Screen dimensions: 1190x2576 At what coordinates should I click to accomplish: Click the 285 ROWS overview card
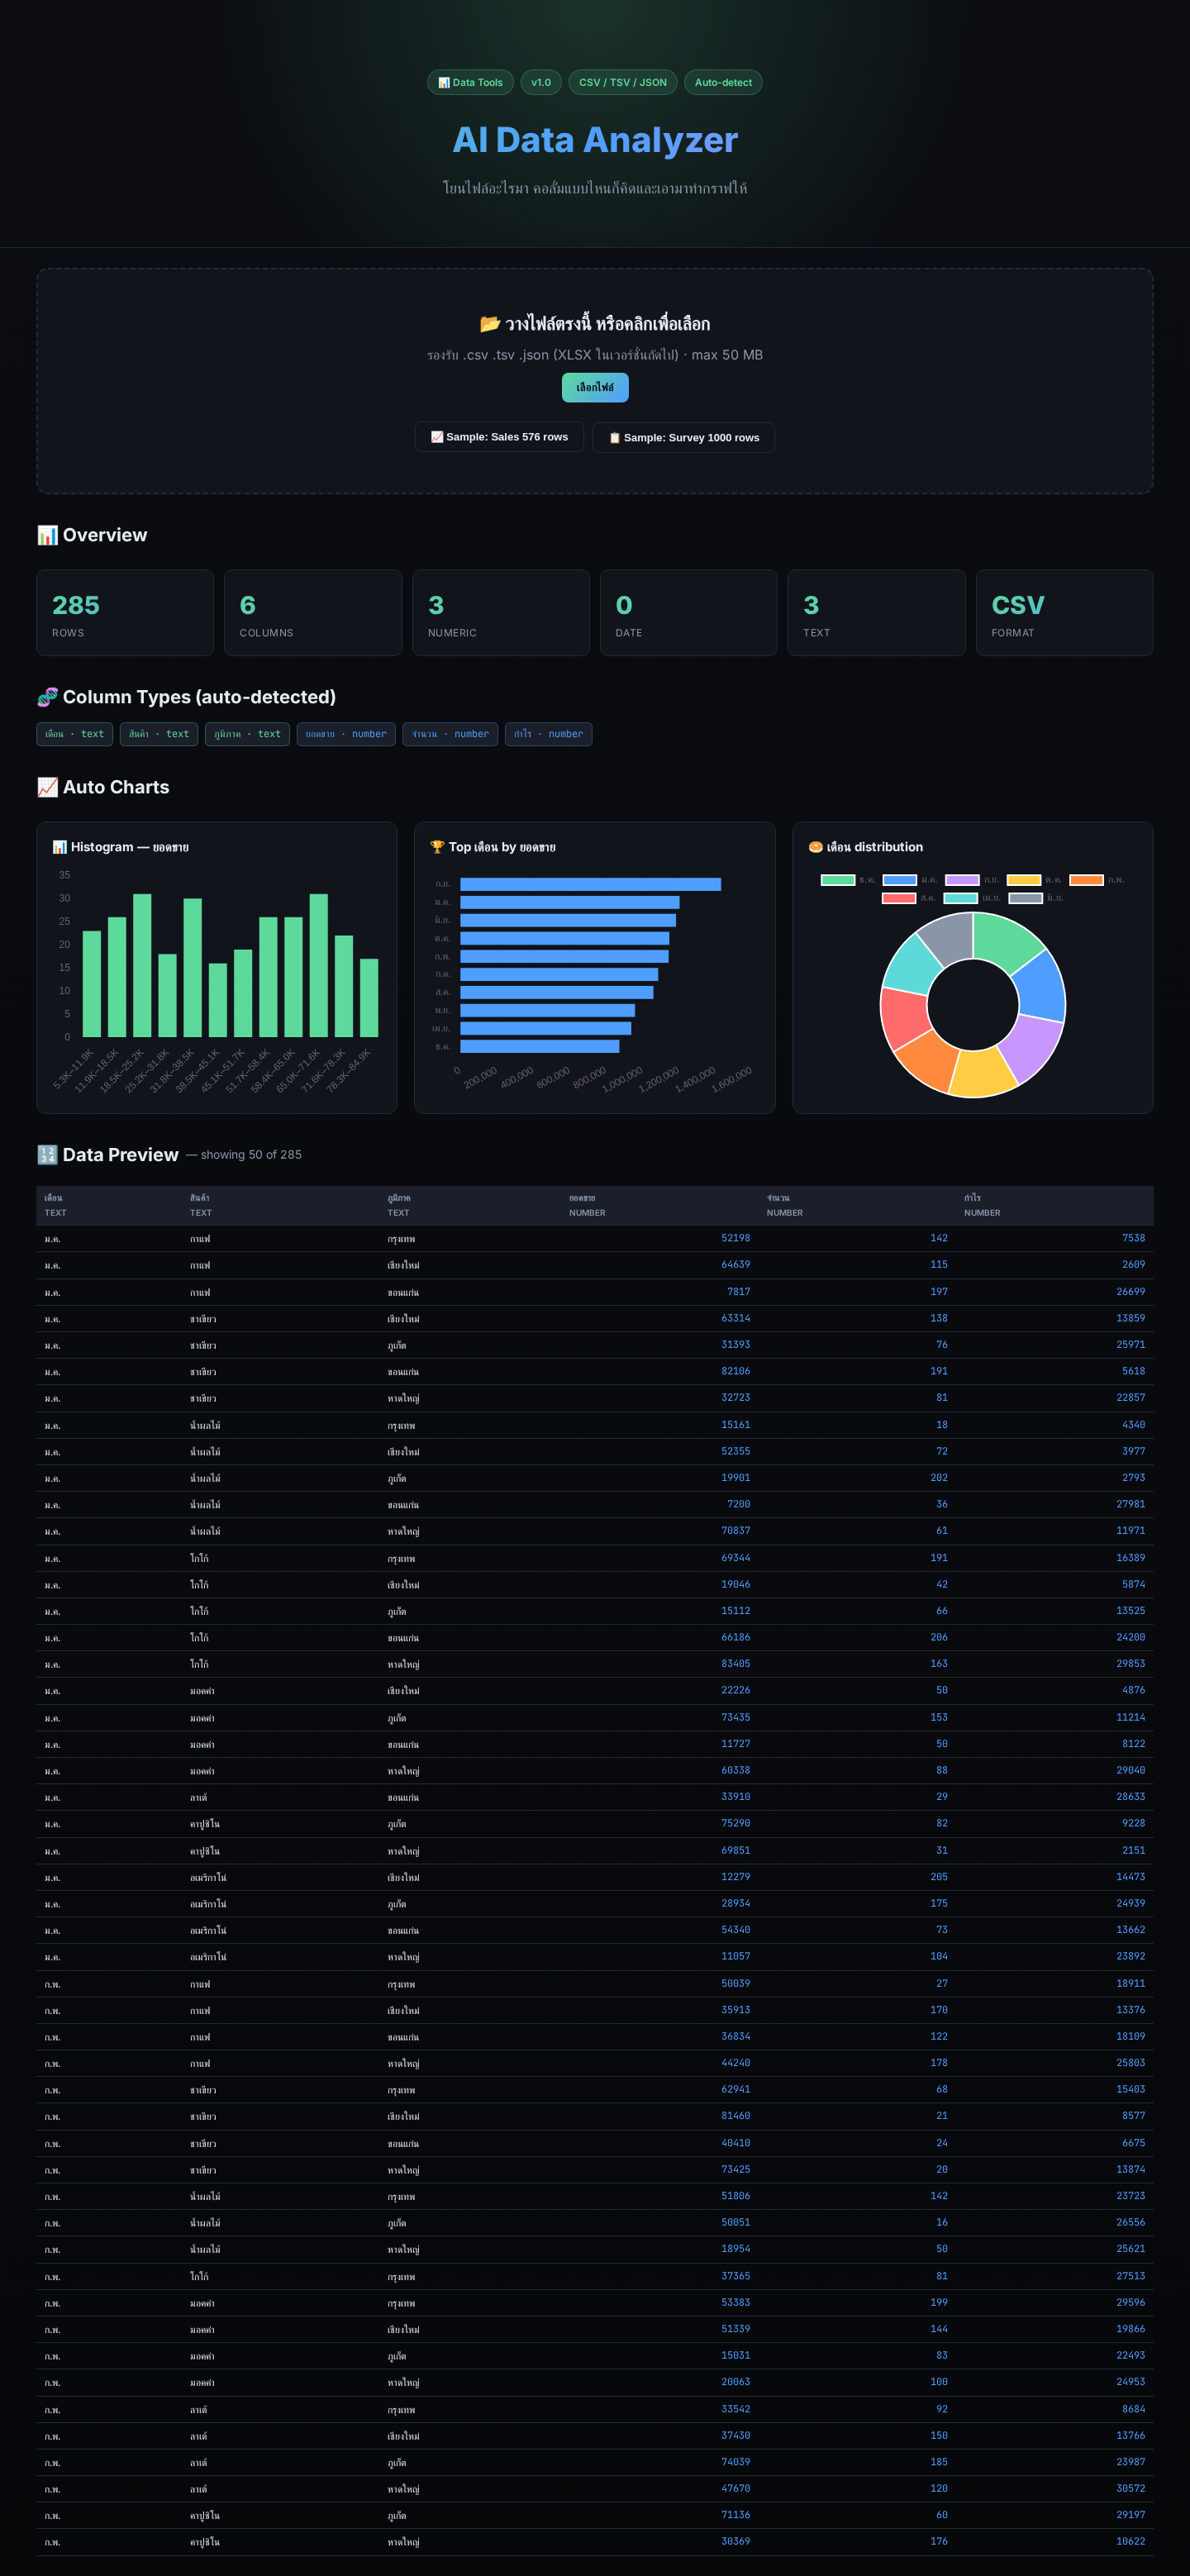coord(125,613)
